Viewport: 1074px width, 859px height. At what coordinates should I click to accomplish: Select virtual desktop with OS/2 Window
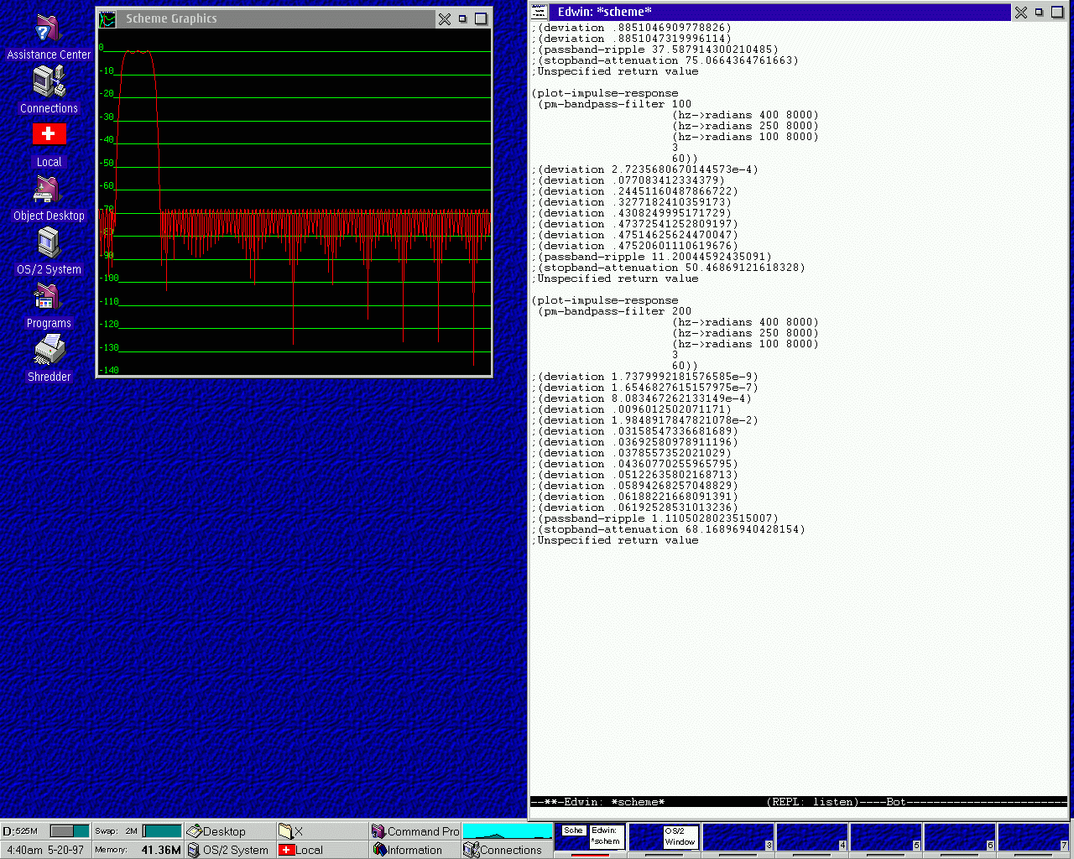665,837
